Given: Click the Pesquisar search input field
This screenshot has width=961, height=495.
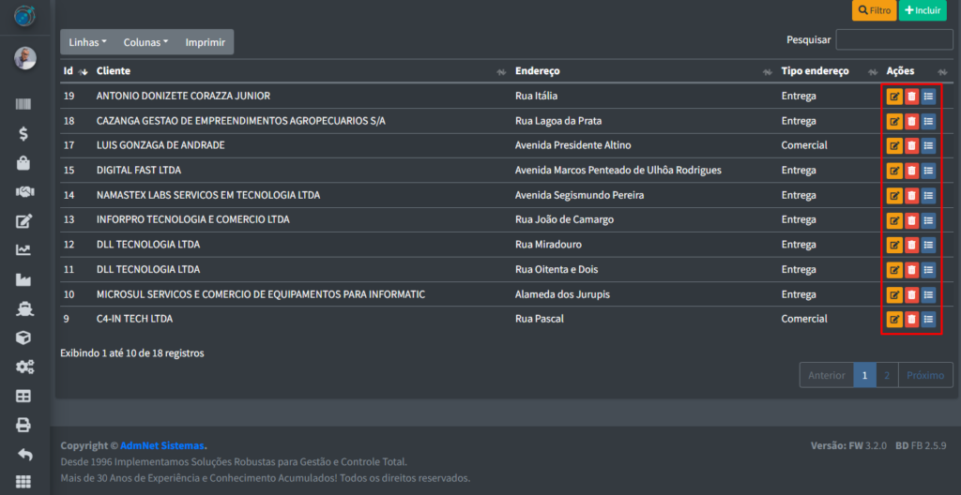Looking at the screenshot, I should click(893, 39).
